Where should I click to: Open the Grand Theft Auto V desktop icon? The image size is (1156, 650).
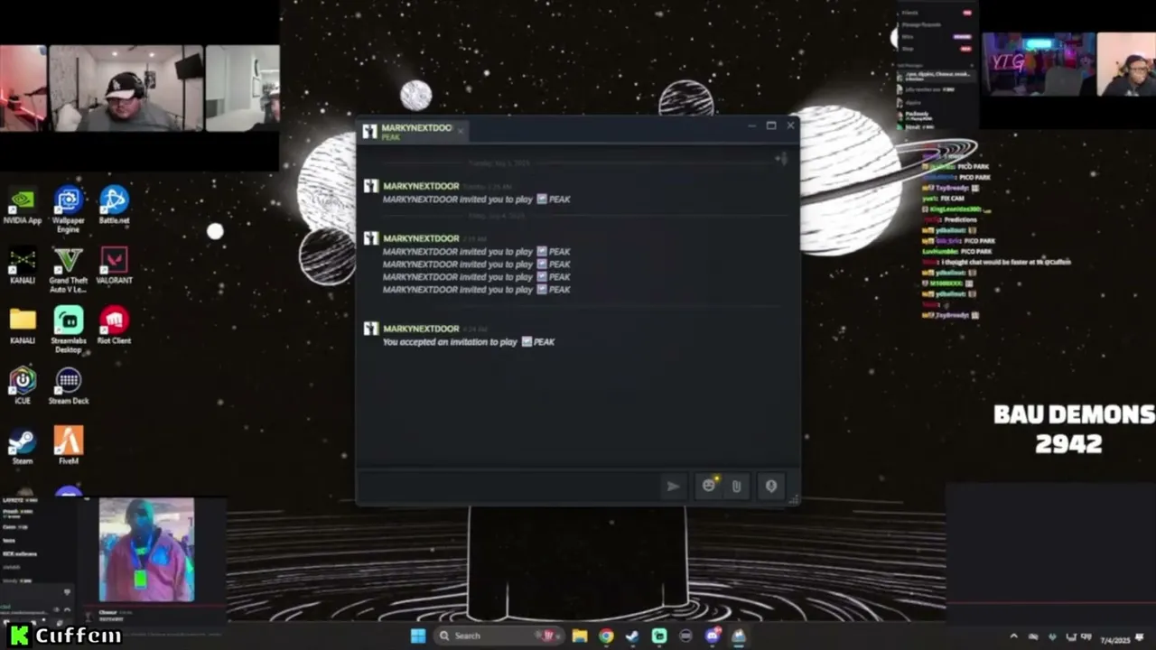click(x=69, y=270)
